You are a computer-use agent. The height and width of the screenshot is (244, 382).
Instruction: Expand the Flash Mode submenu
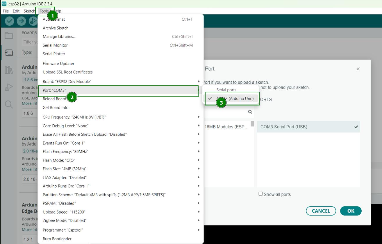(121, 160)
